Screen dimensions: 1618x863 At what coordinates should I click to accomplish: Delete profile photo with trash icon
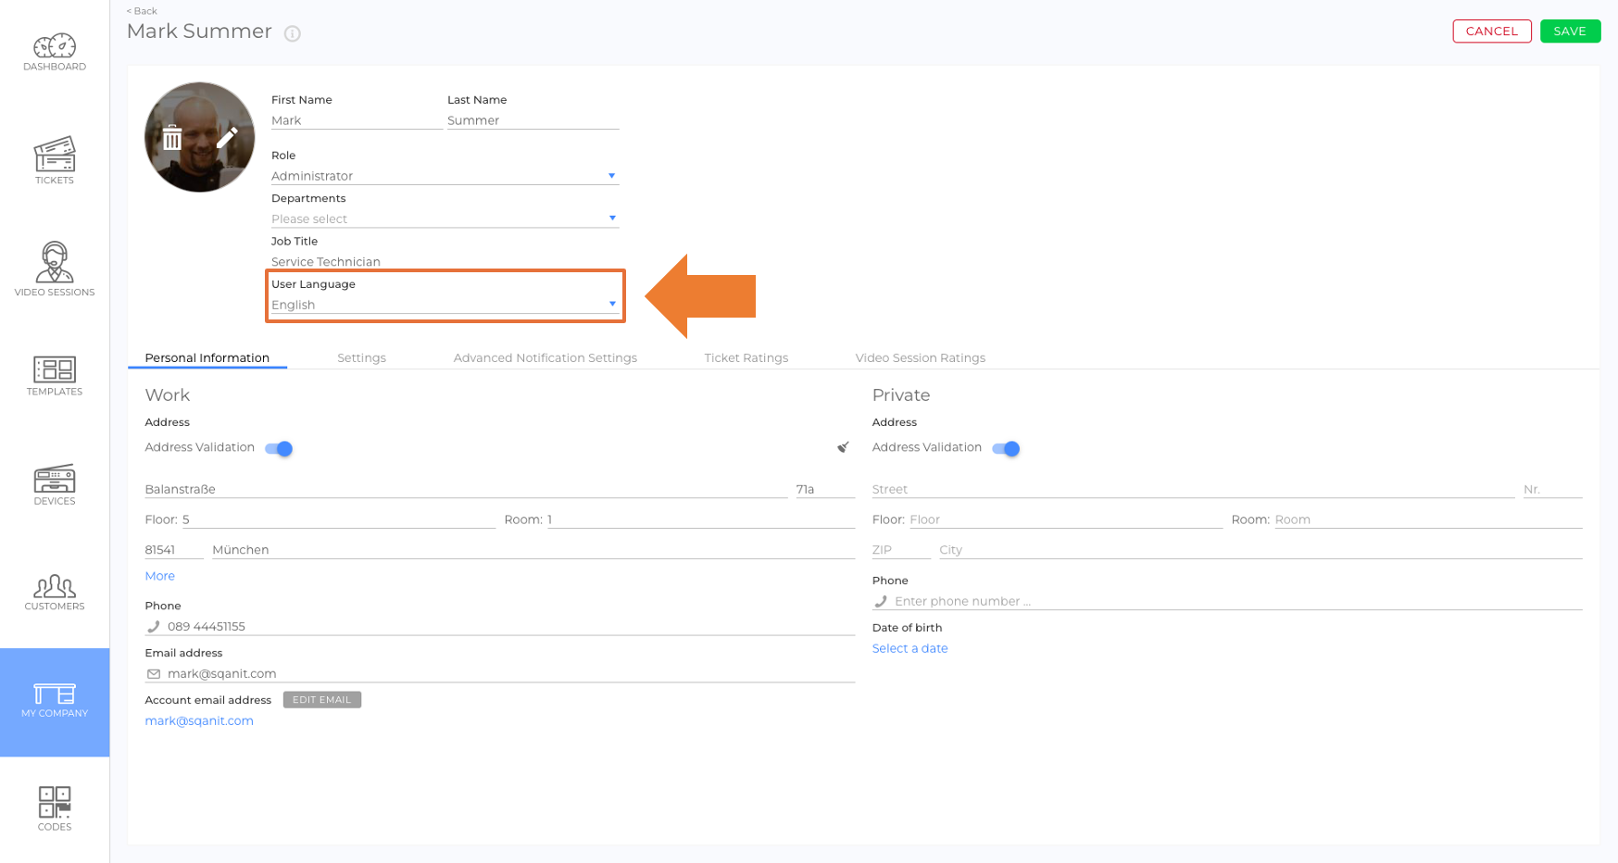[x=172, y=138]
